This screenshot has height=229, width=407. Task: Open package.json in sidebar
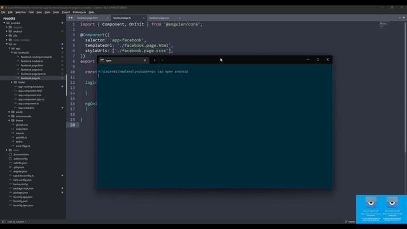tap(20, 193)
